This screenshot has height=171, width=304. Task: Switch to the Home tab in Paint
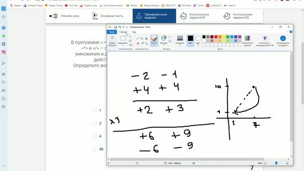[x=123, y=32]
